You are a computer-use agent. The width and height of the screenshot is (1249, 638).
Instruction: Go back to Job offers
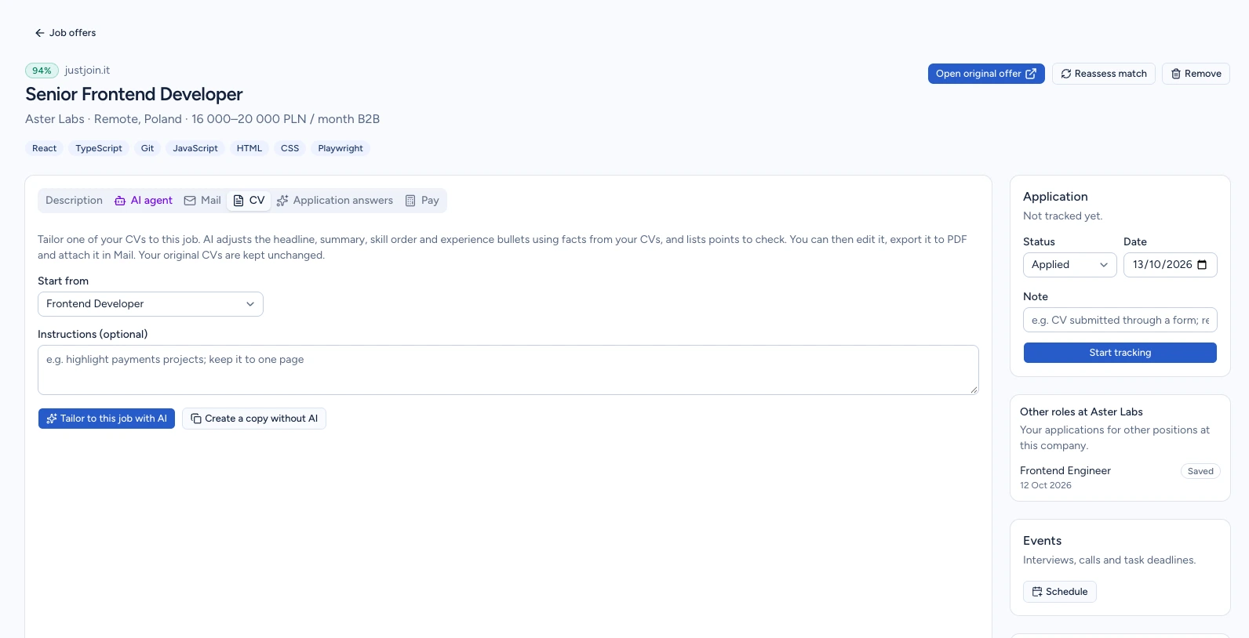[65, 33]
